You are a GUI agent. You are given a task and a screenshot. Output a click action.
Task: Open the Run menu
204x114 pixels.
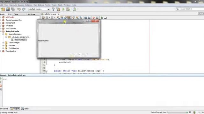(35, 5)
